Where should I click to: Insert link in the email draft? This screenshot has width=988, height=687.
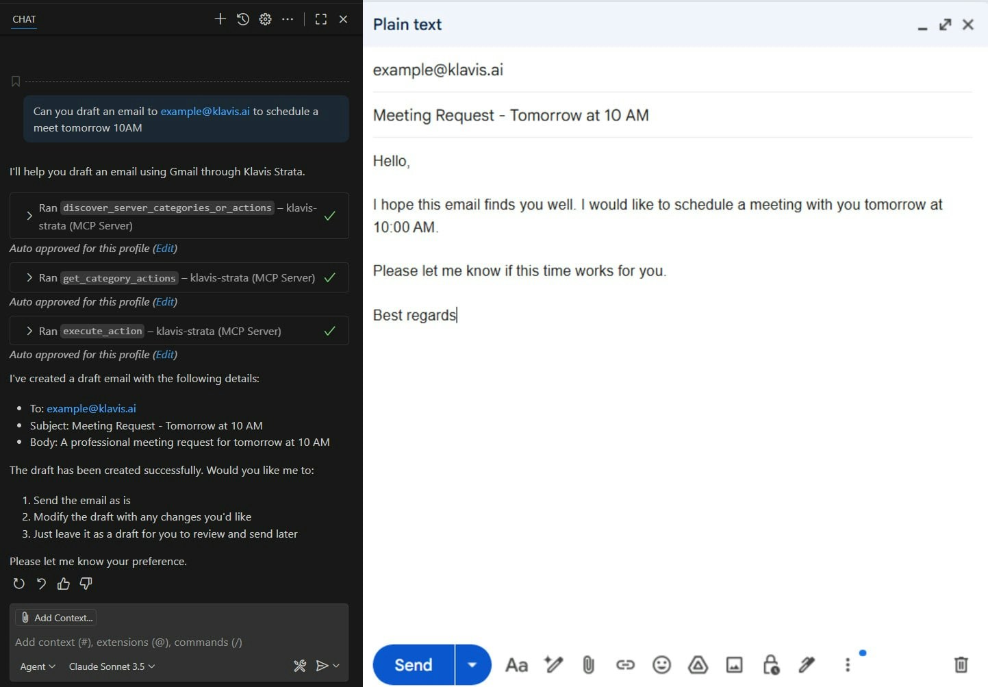625,664
